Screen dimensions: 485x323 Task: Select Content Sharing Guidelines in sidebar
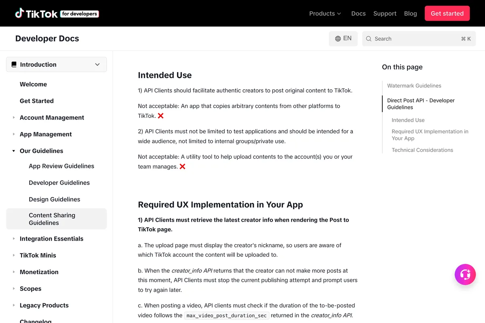point(57,219)
